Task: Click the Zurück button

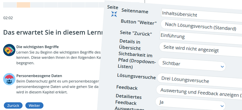Action: (13, 106)
